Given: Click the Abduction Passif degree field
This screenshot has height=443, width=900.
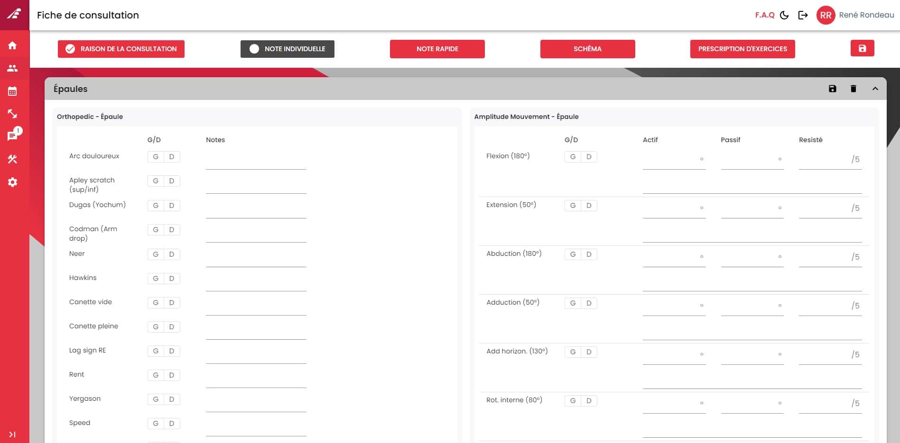Looking at the screenshot, I should (752, 258).
